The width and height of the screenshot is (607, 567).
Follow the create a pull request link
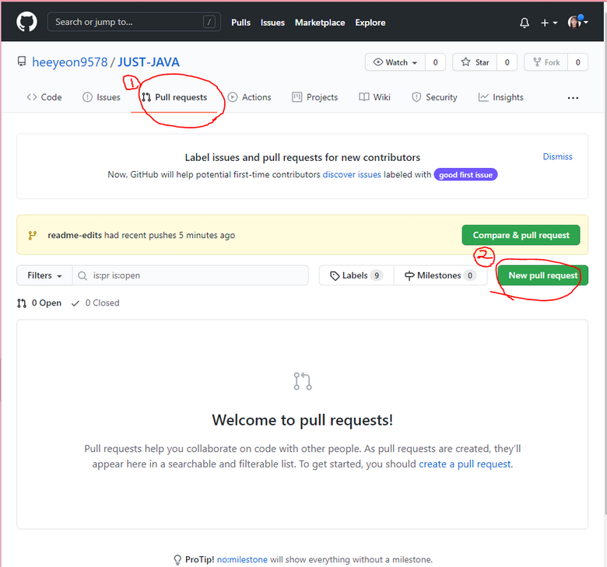[x=465, y=464]
